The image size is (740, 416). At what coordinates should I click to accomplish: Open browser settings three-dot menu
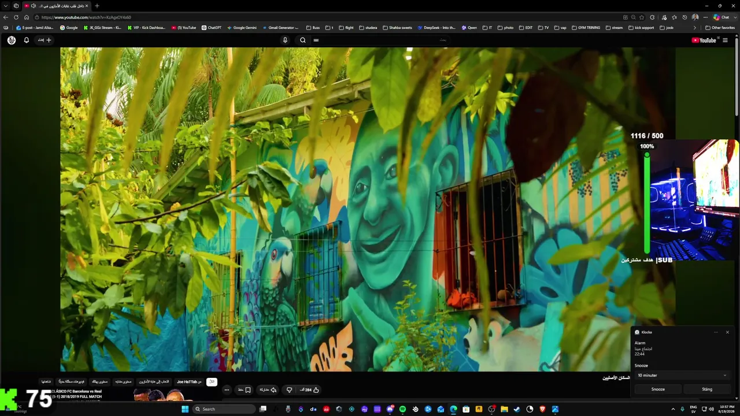pyautogui.click(x=705, y=17)
